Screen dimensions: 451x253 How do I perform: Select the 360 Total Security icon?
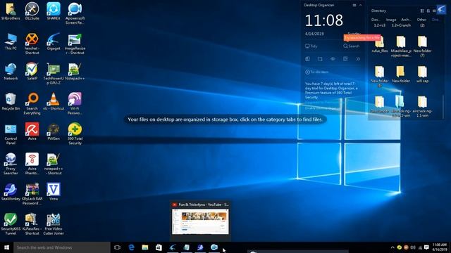75,134
